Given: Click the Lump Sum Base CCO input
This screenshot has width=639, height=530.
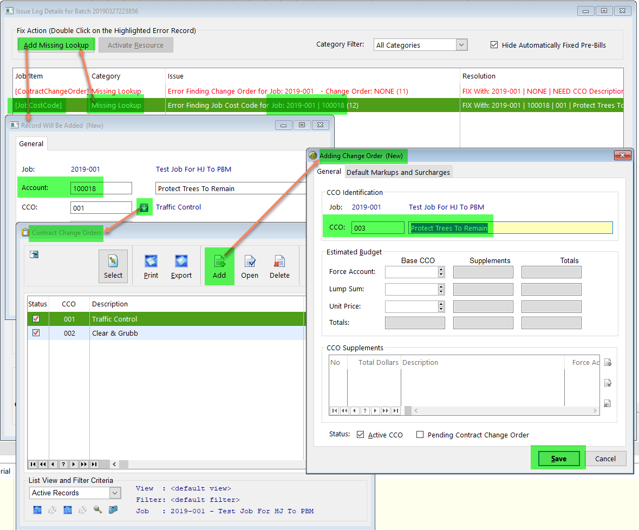Looking at the screenshot, I should coord(412,289).
